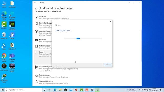The width and height of the screenshot is (164, 92).
Task: Click the Settings window scrollbar
Action: click(141, 45)
